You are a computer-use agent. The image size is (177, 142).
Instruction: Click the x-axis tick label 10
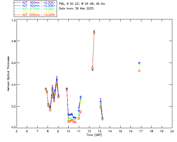click(x=68, y=131)
